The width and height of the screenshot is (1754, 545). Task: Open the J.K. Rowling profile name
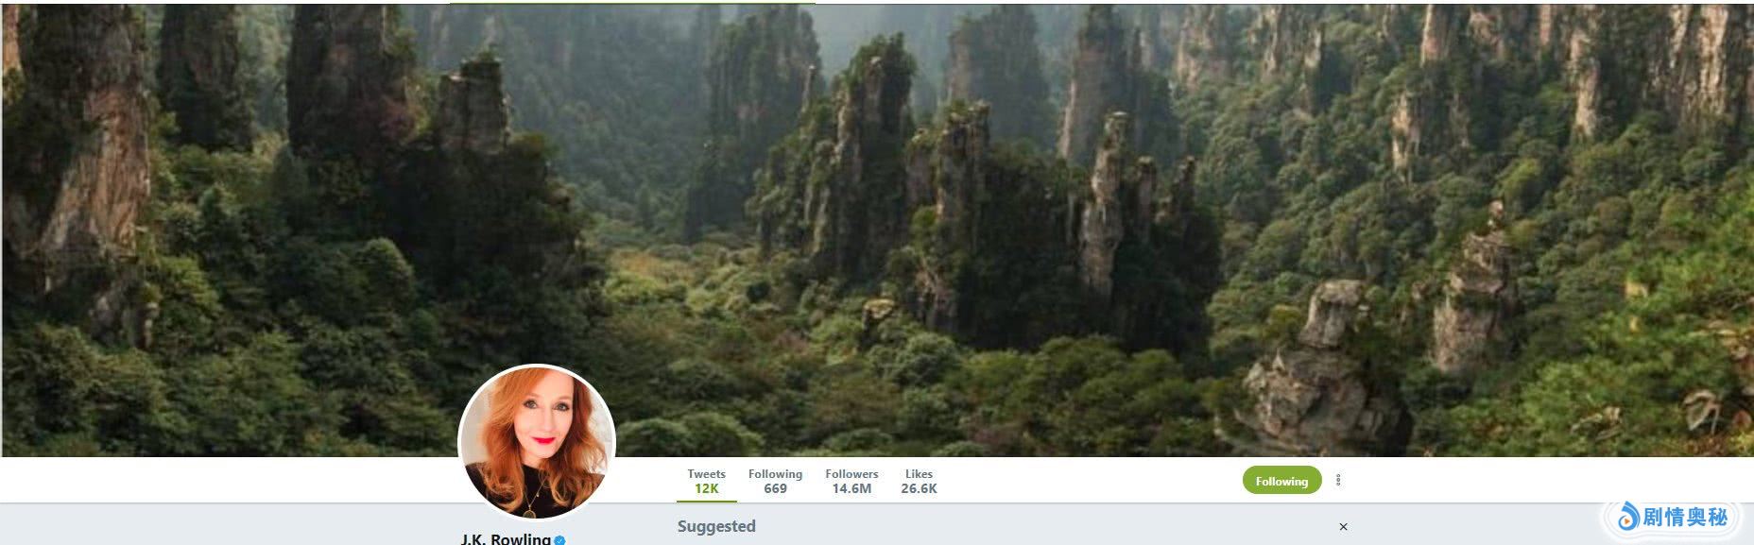coord(506,538)
